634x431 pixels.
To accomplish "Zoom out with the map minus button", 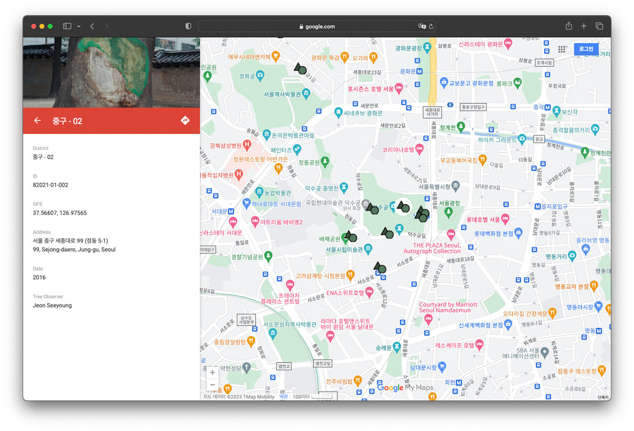I will click(x=212, y=384).
